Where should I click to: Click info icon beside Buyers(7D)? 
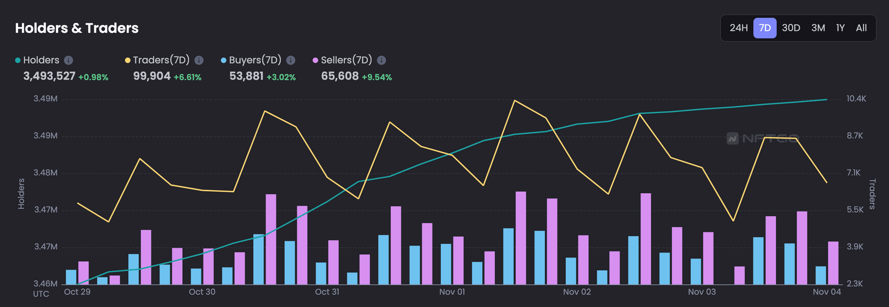tap(291, 60)
